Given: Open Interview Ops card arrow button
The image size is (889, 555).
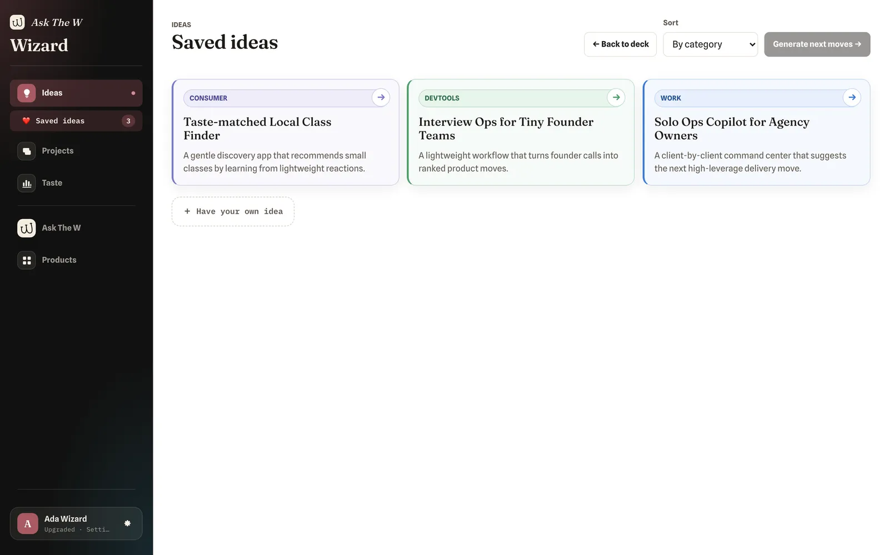Looking at the screenshot, I should tap(616, 98).
